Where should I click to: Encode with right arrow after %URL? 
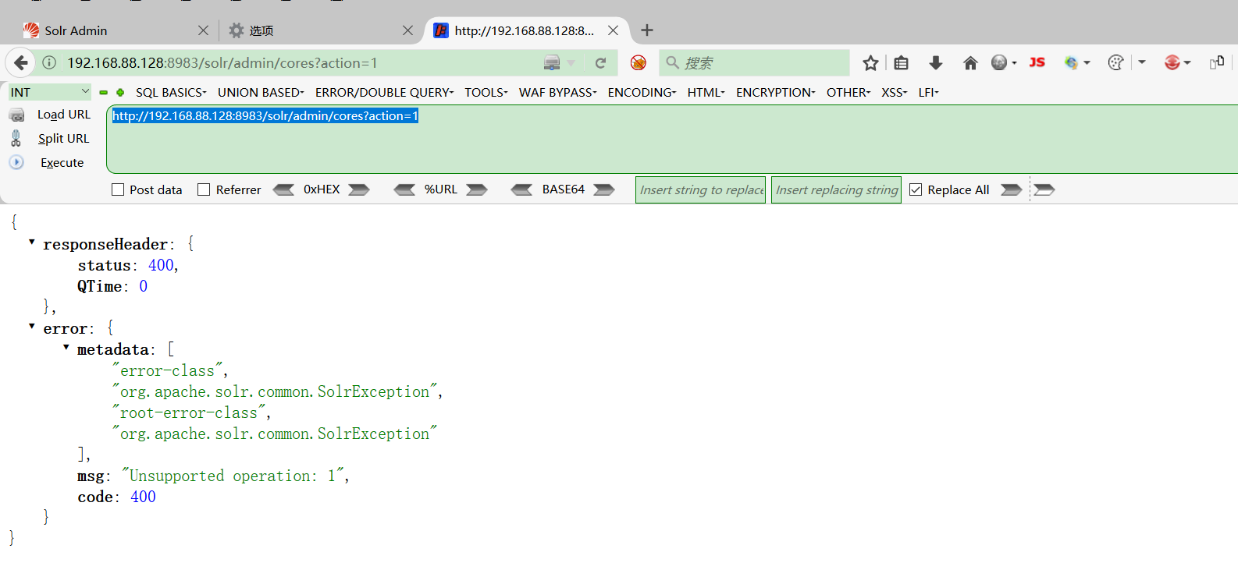(x=477, y=189)
